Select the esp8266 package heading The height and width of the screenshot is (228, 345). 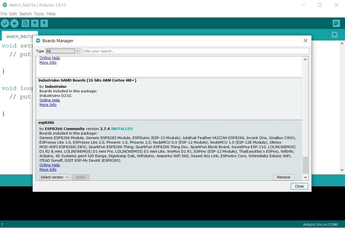46,122
